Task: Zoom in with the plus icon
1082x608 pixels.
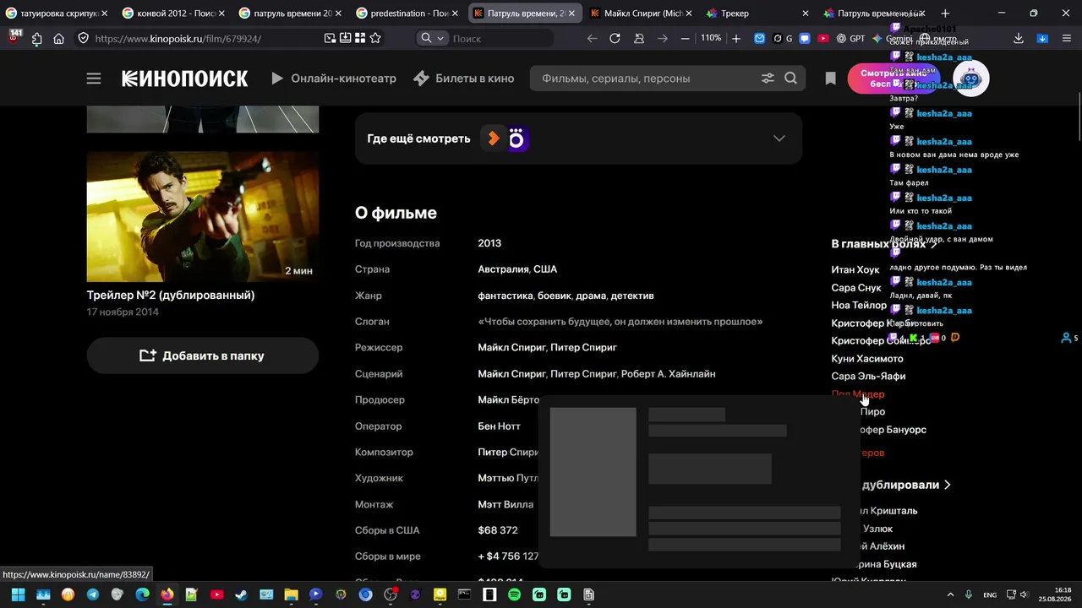Action: point(736,39)
